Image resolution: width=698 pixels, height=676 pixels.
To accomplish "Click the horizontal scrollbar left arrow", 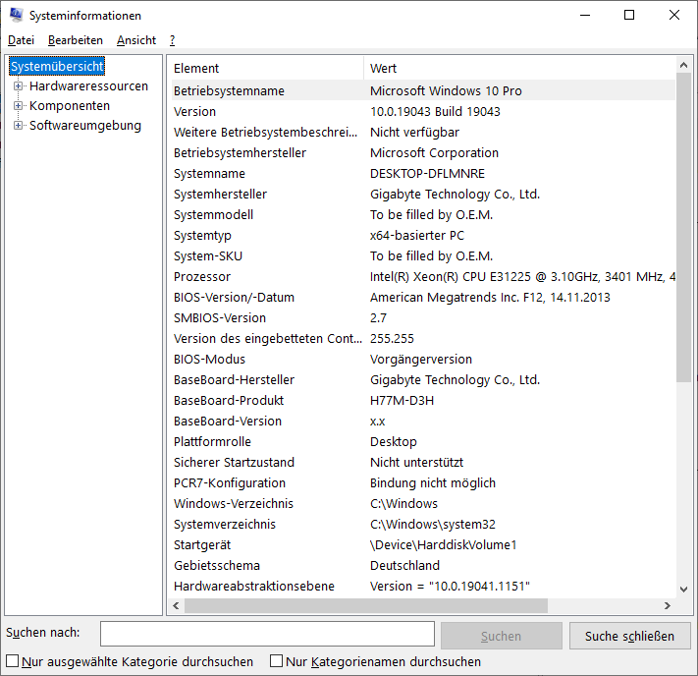I will pos(176,605).
